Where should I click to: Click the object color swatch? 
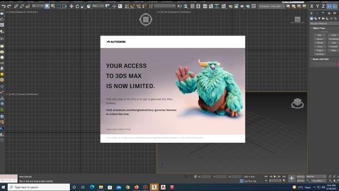[x=338, y=64]
